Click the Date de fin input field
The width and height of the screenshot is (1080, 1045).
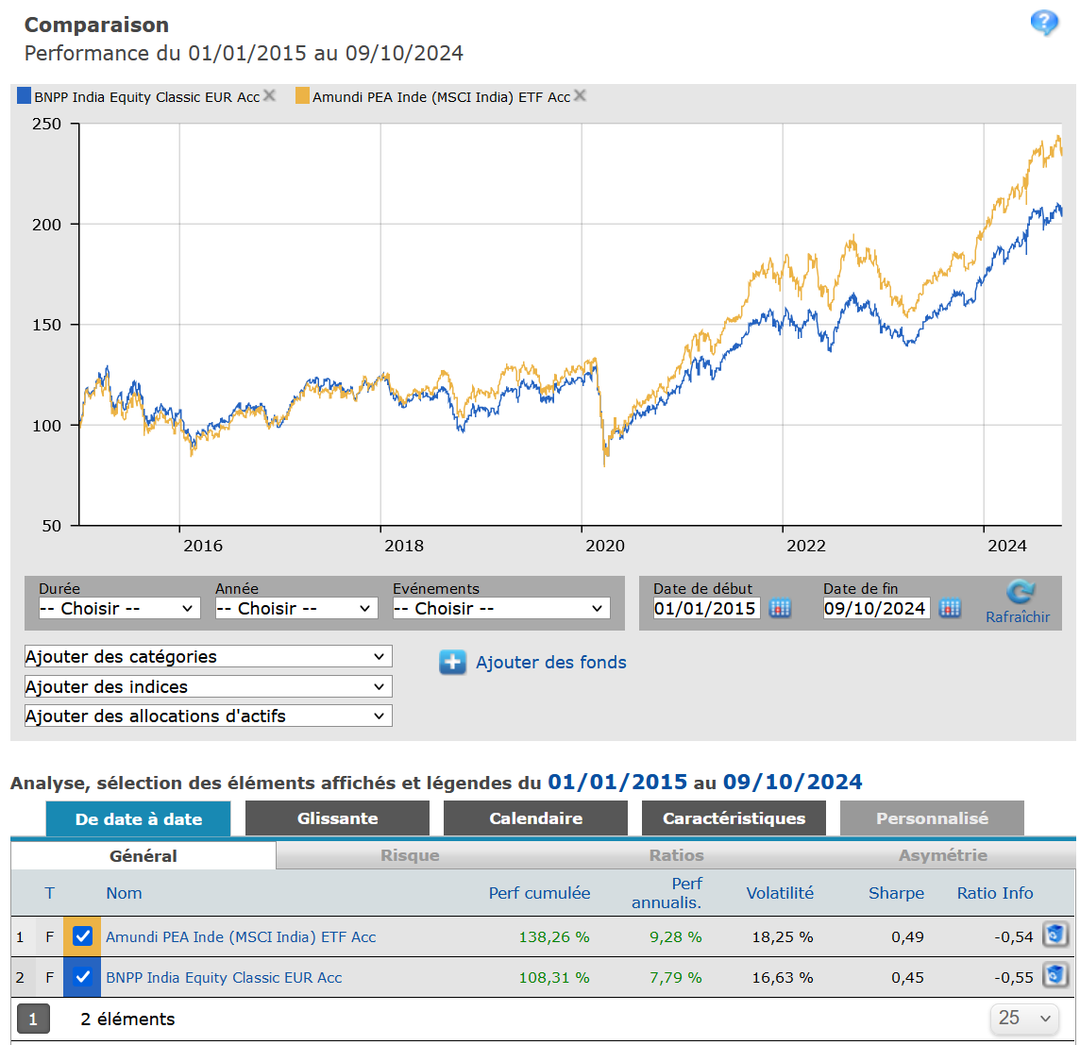[876, 608]
